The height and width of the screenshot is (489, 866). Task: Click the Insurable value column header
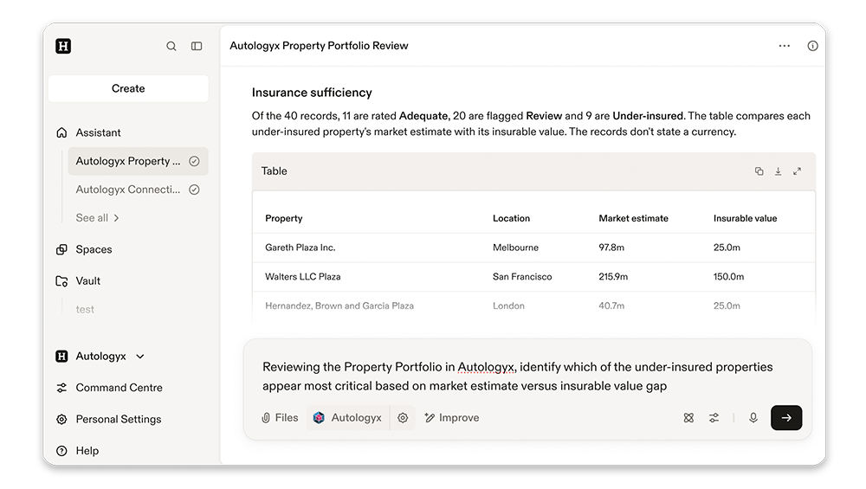click(x=745, y=219)
